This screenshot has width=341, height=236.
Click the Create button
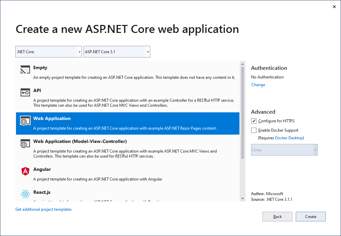(x=311, y=216)
